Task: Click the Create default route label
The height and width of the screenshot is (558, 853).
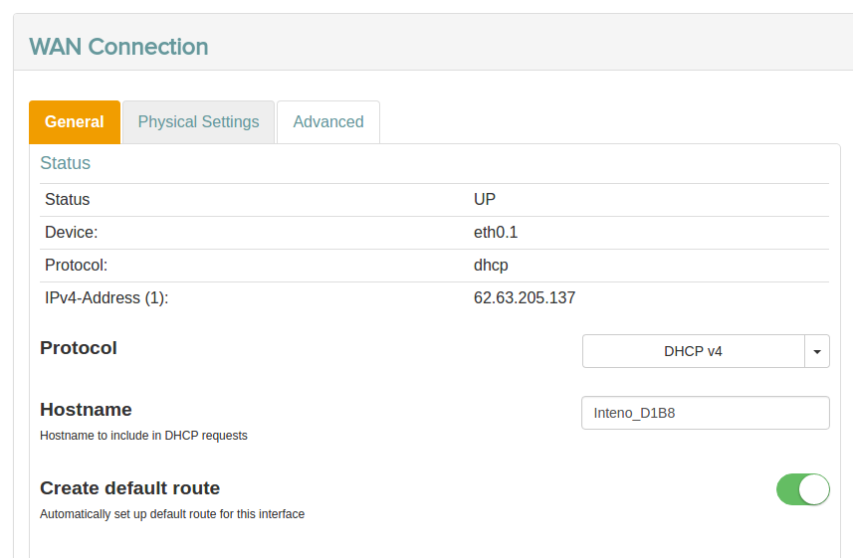Action: coord(129,488)
